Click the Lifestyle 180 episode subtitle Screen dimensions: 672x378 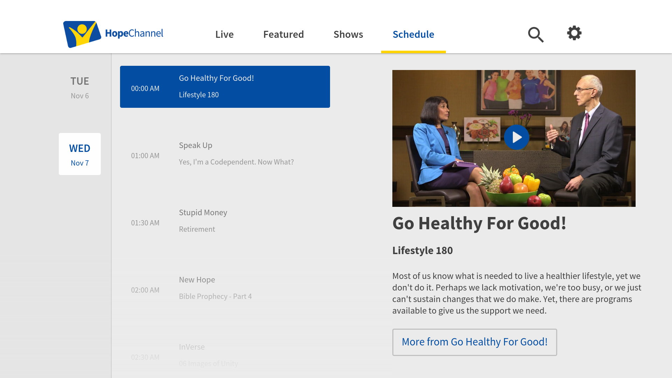tap(422, 251)
